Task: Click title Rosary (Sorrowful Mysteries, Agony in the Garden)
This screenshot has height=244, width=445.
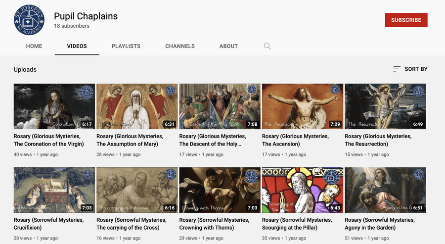Action: tap(380, 224)
